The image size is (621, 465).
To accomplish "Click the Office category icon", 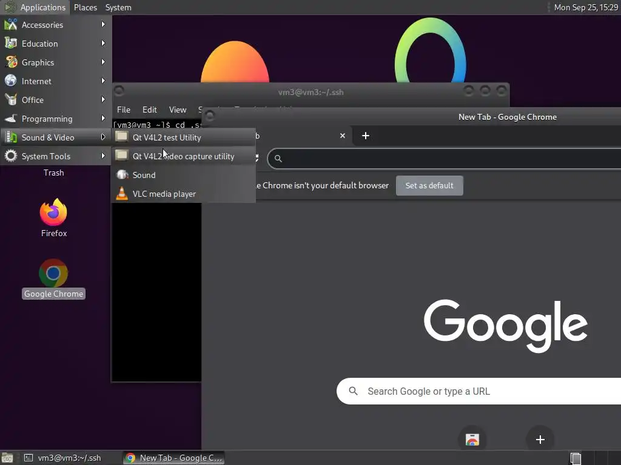I will tap(11, 100).
